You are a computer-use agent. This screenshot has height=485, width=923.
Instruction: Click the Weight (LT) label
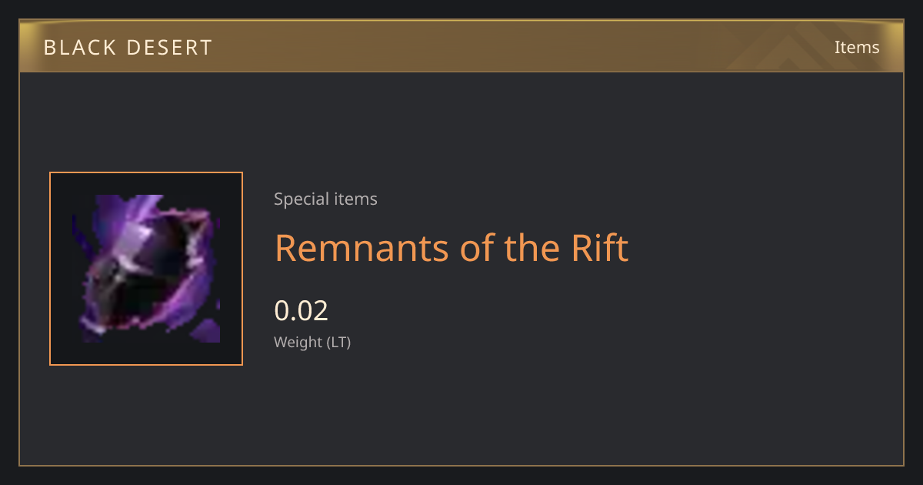point(312,343)
